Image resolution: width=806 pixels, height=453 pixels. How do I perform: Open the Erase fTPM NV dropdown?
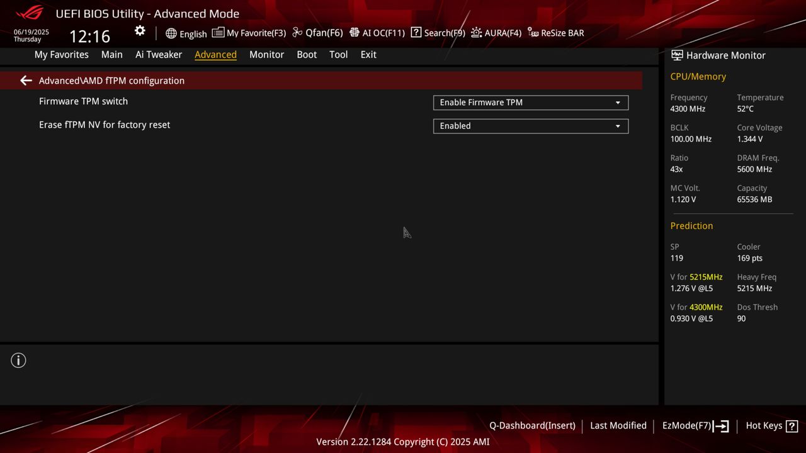(530, 126)
